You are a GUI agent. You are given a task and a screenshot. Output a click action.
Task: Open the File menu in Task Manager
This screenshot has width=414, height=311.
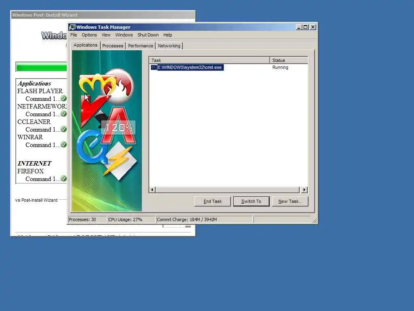[74, 35]
